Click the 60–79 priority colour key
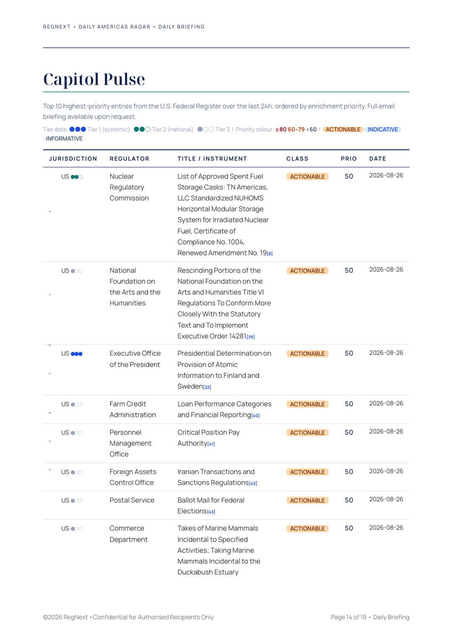 click(x=296, y=129)
